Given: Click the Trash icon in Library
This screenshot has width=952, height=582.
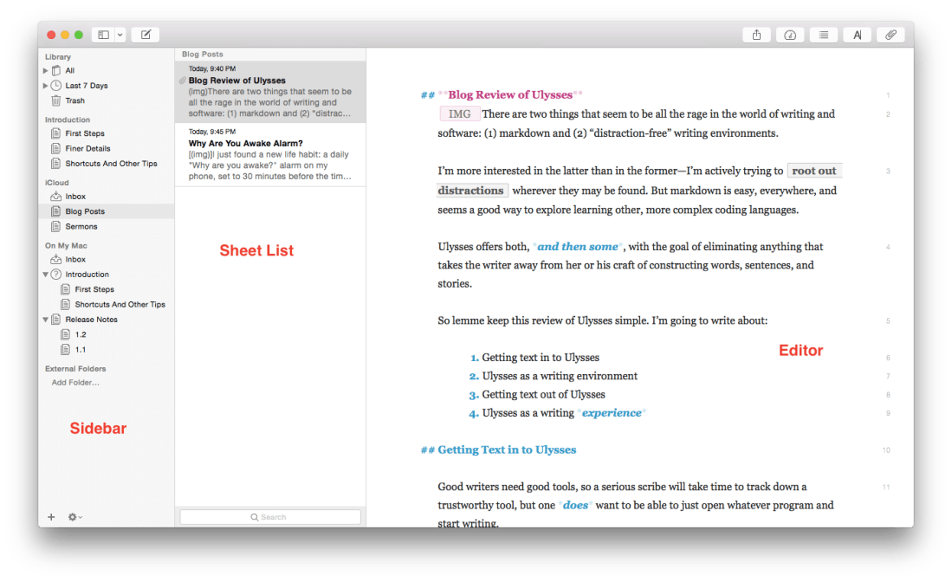Looking at the screenshot, I should (56, 101).
